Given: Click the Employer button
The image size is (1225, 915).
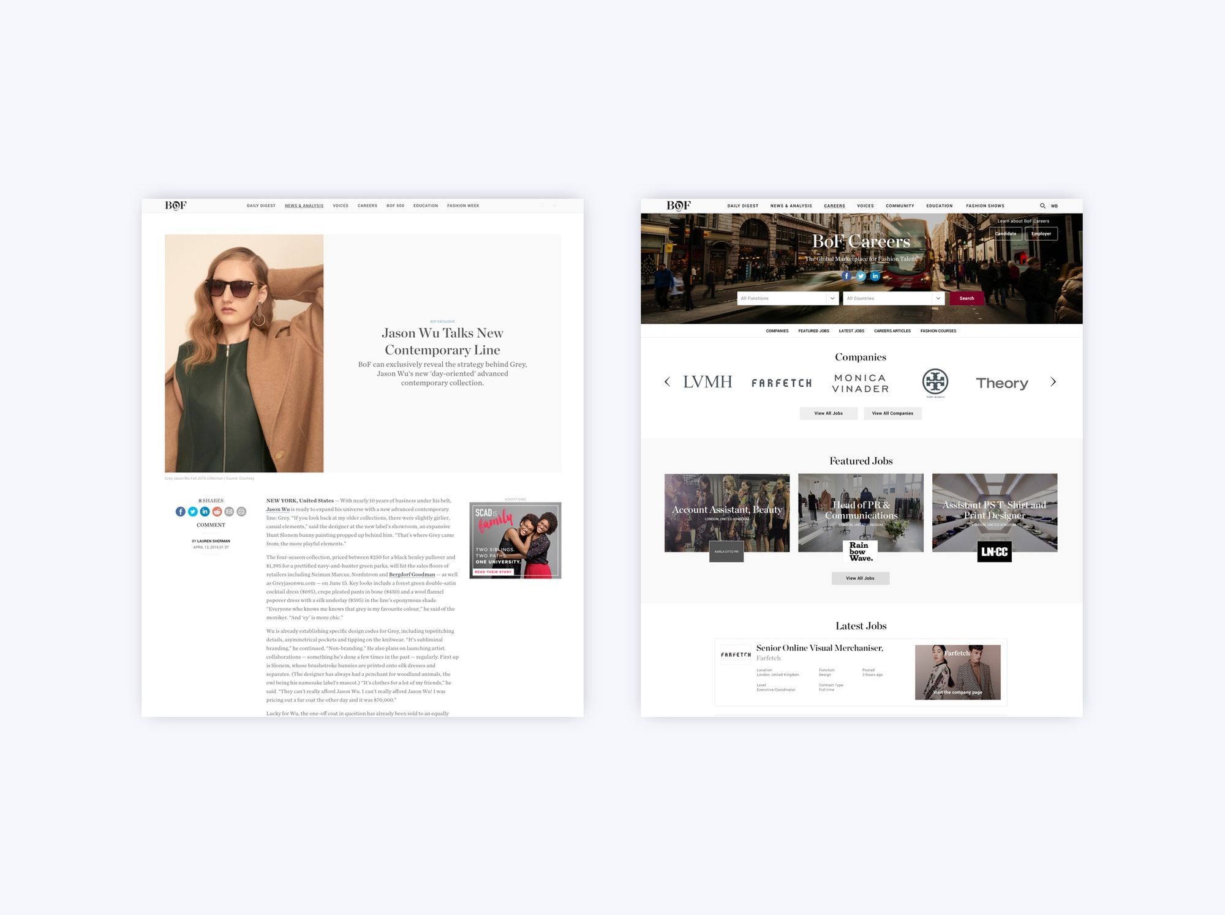Looking at the screenshot, I should [1041, 234].
